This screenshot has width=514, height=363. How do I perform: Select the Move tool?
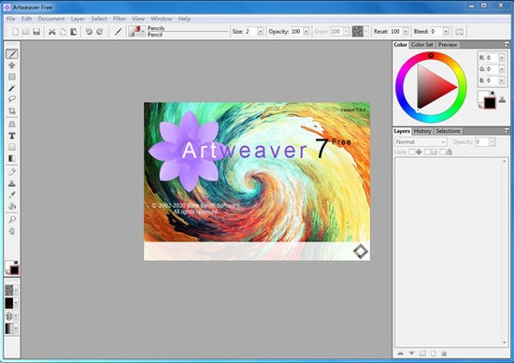coord(12,65)
